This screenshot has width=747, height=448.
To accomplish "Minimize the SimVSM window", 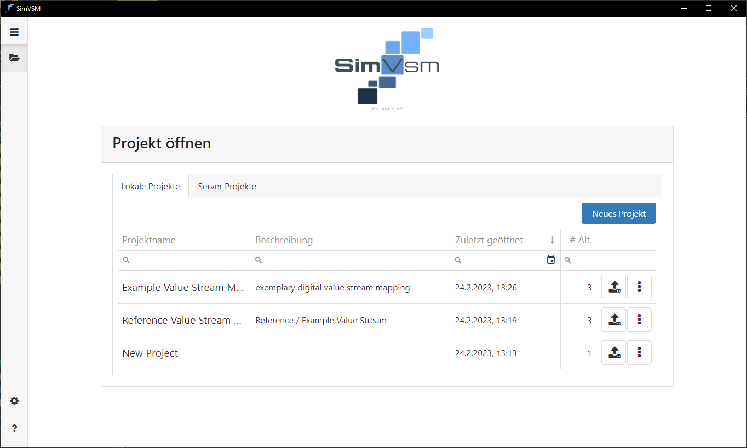I will 683,8.
